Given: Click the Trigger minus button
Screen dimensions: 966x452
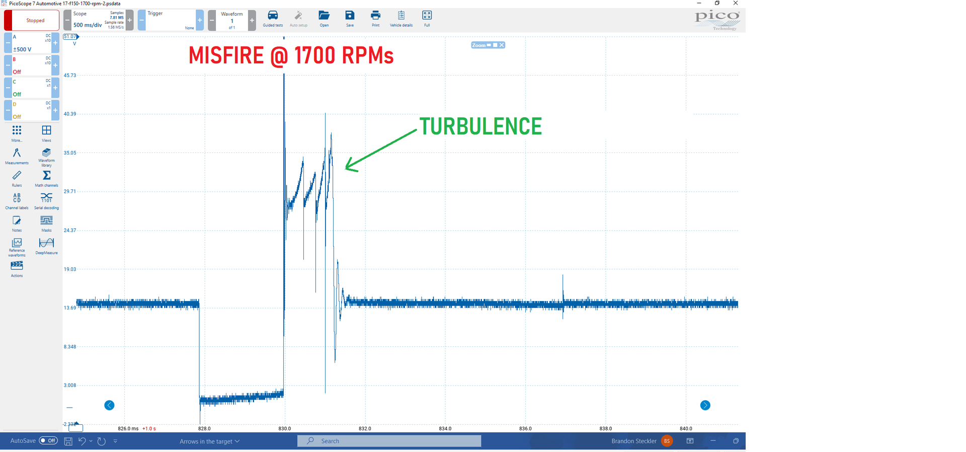Looking at the screenshot, I should [141, 20].
